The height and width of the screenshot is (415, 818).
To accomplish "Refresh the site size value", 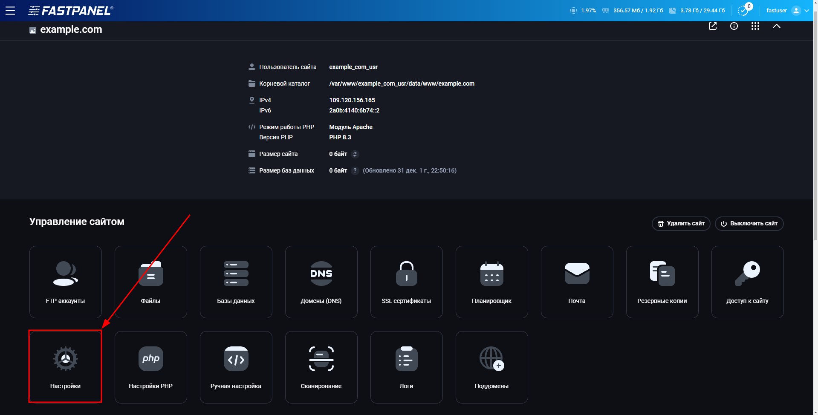I will click(355, 154).
